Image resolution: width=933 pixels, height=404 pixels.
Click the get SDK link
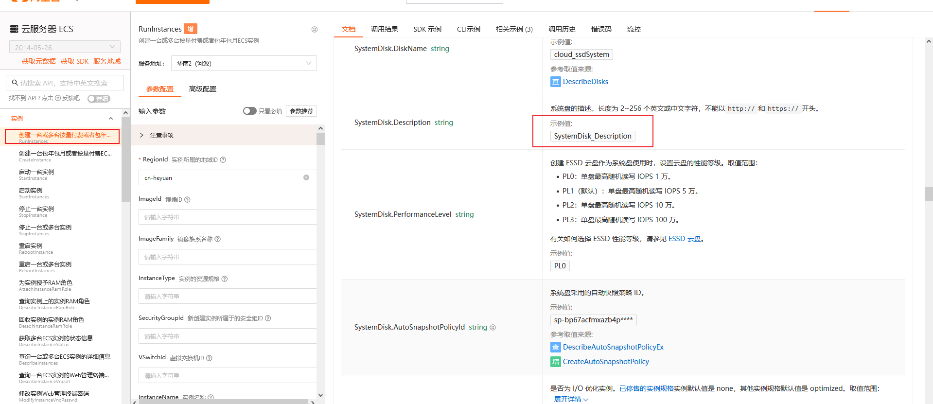[x=74, y=61]
